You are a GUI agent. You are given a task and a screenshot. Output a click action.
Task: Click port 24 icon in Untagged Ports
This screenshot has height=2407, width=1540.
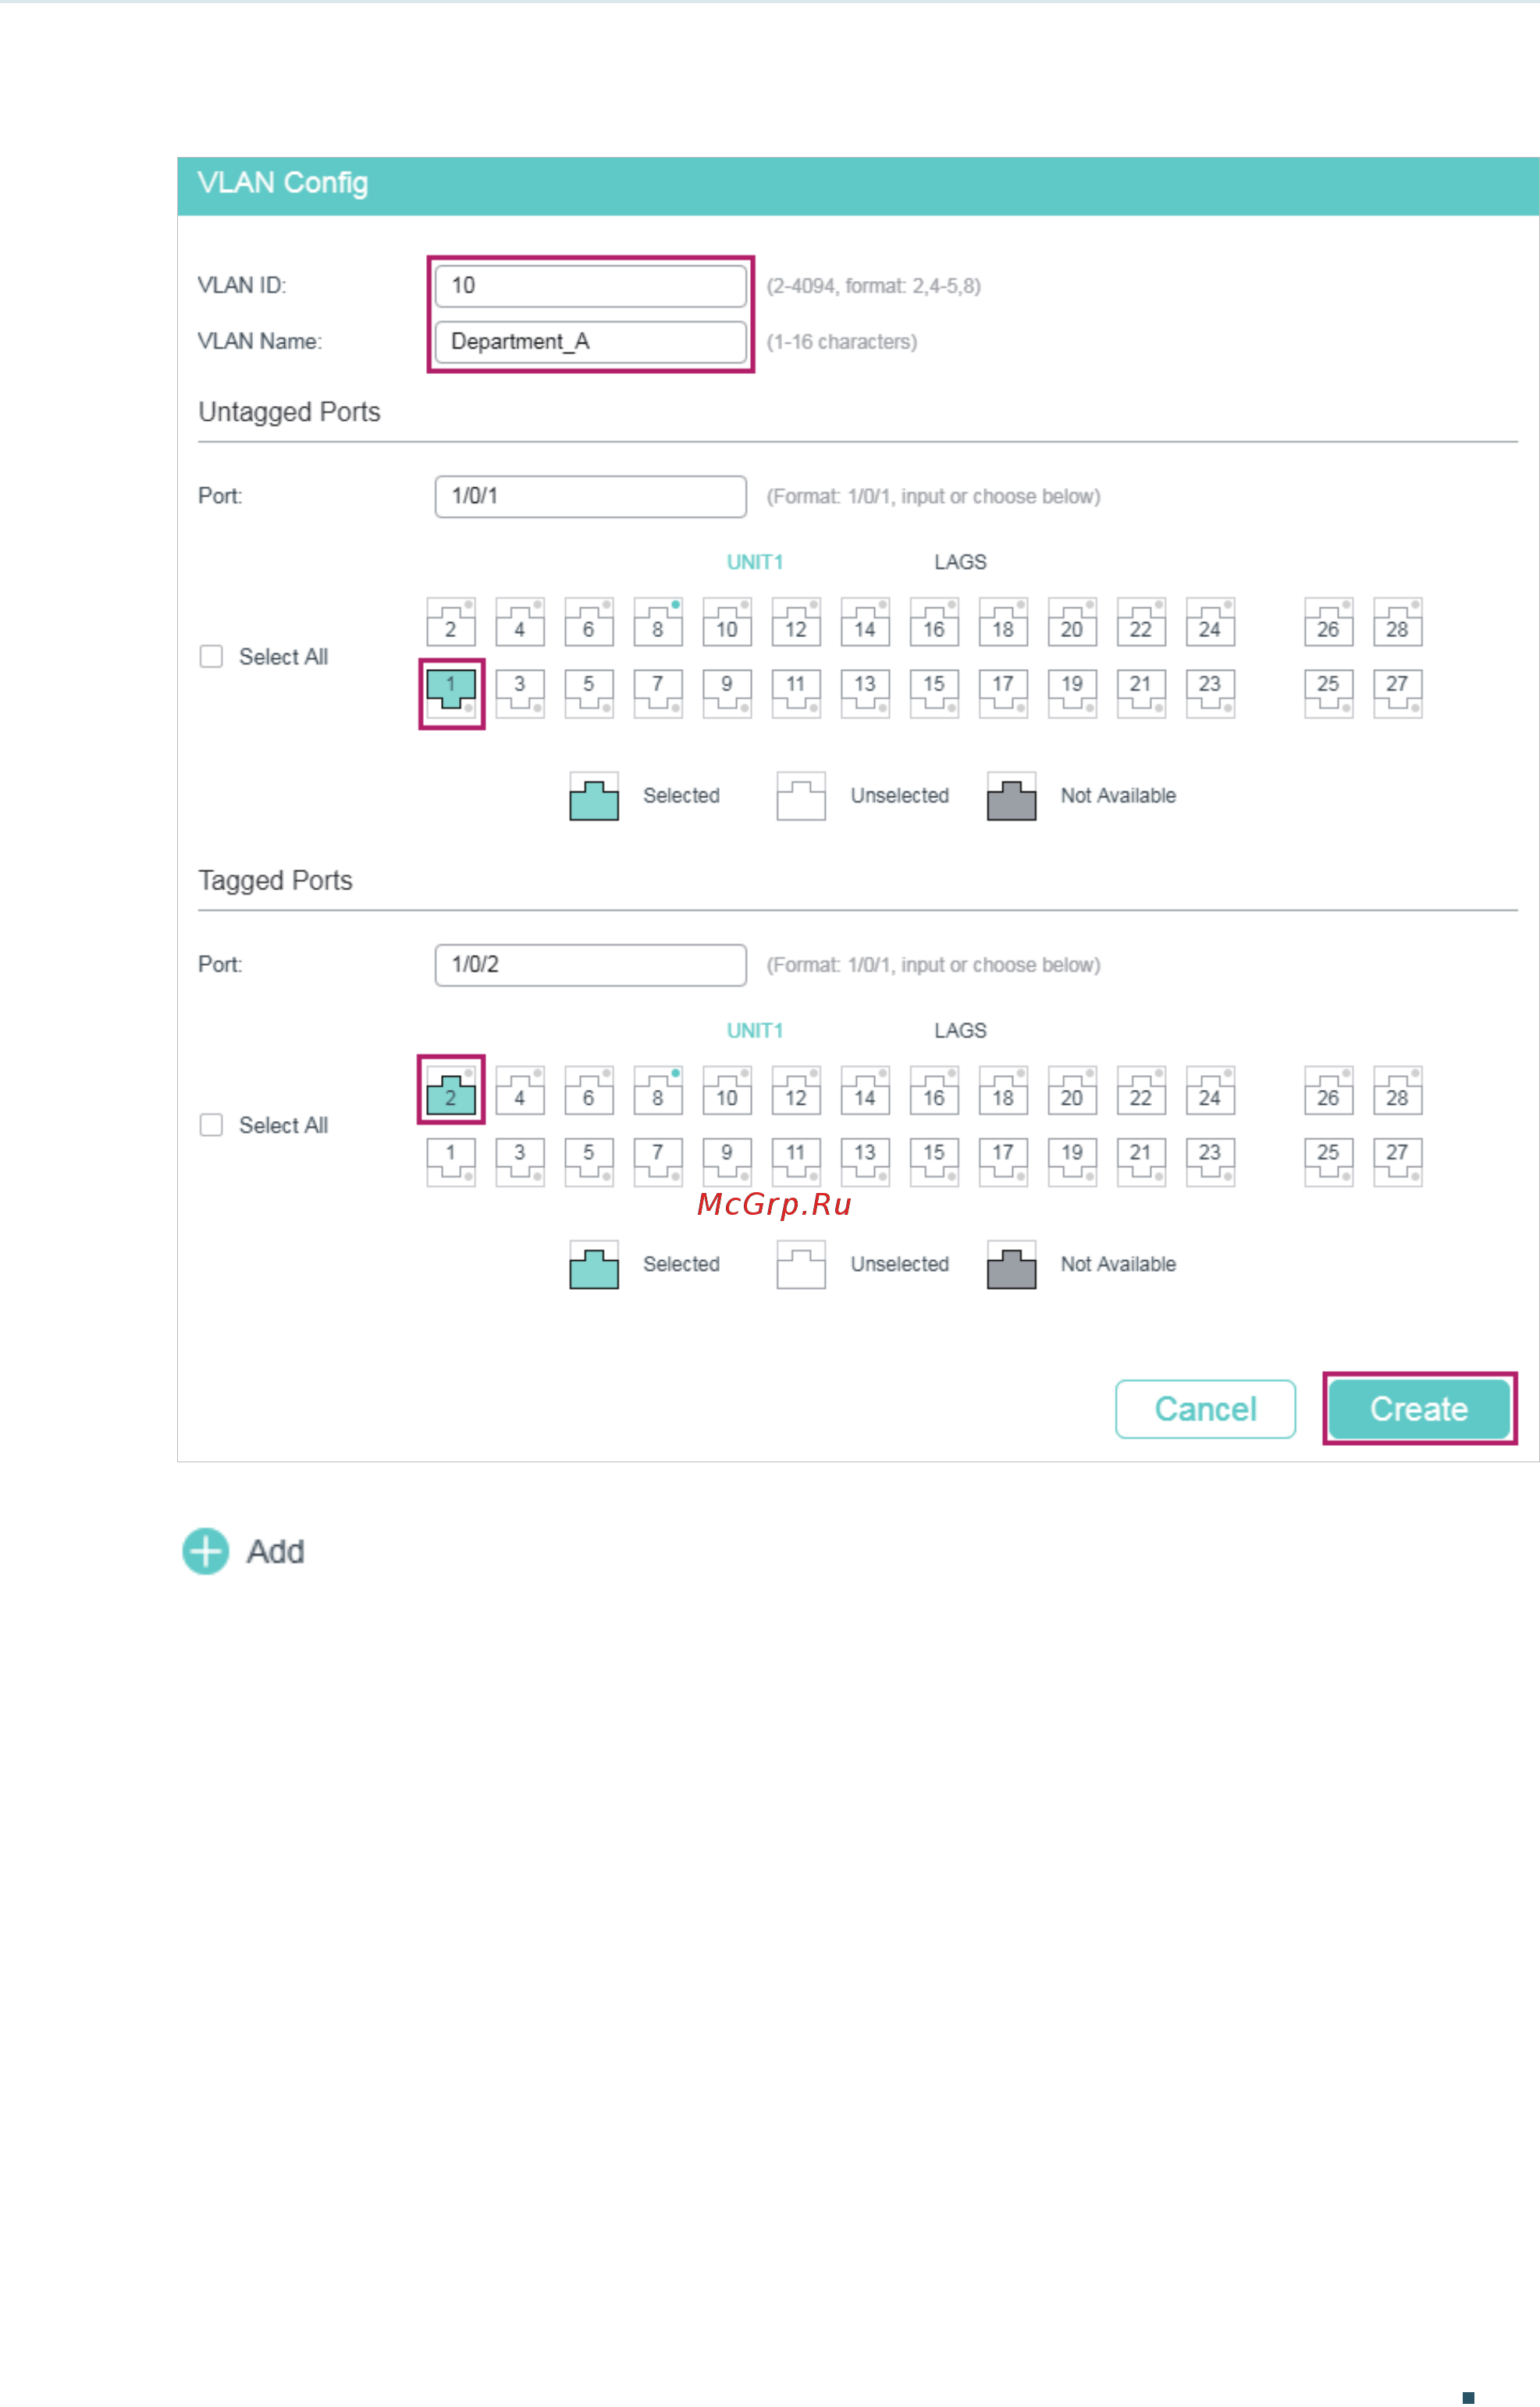point(1210,622)
